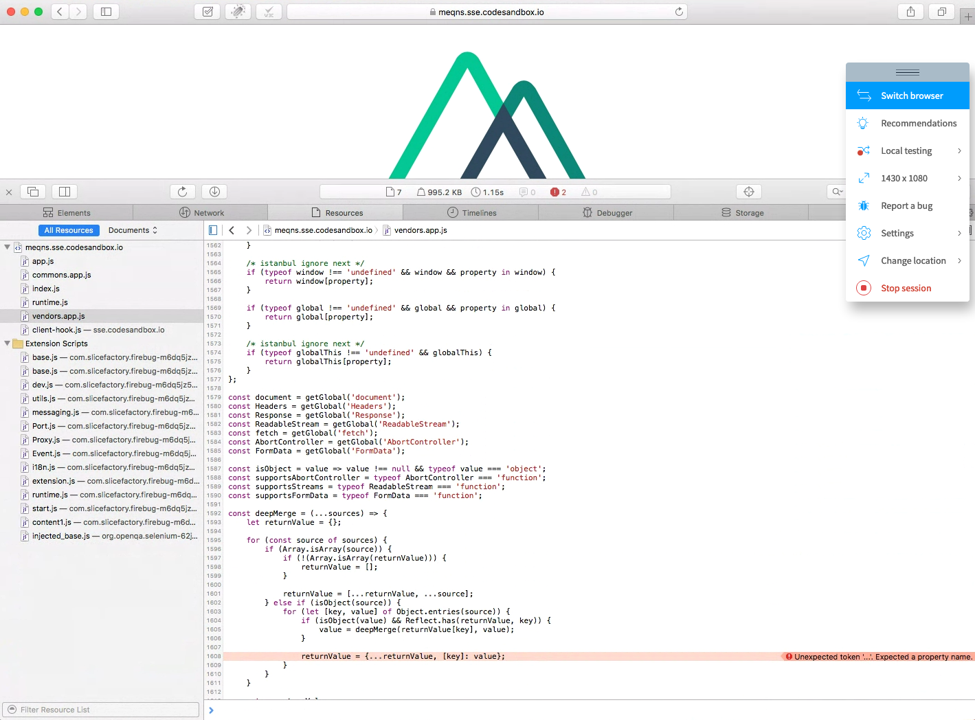
Task: Open inspector search magnifier dropdown
Action: 837,192
